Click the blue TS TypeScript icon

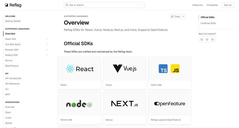163,69
